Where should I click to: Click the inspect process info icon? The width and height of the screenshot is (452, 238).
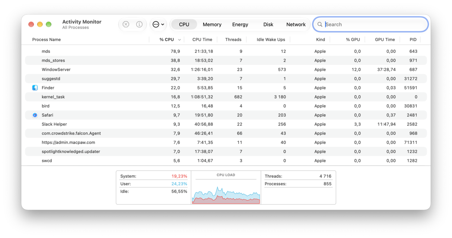[139, 25]
